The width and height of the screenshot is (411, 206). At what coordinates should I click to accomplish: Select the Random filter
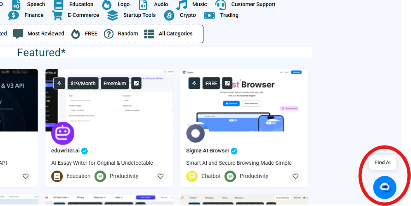click(x=121, y=34)
